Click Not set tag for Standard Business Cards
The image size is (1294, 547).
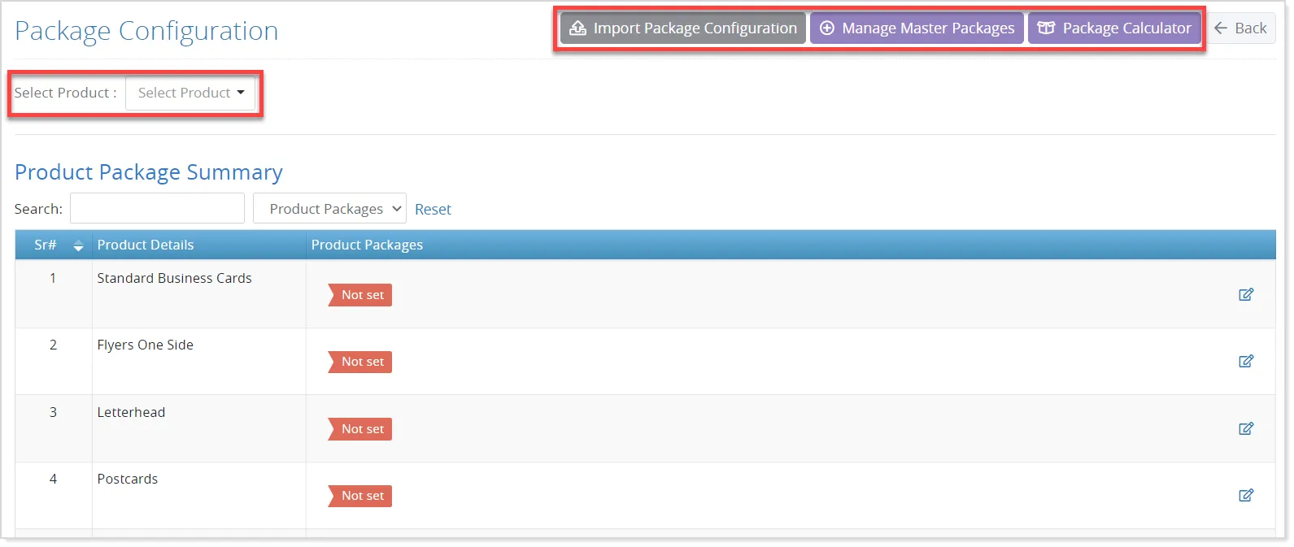coord(360,295)
